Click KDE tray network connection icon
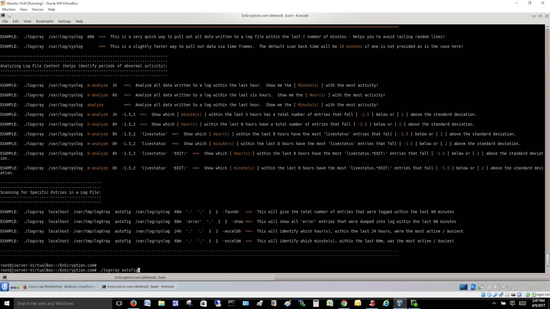 [513, 287]
